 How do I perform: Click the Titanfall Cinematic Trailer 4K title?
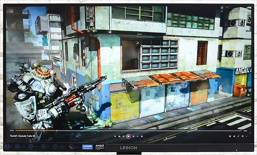tap(23, 136)
